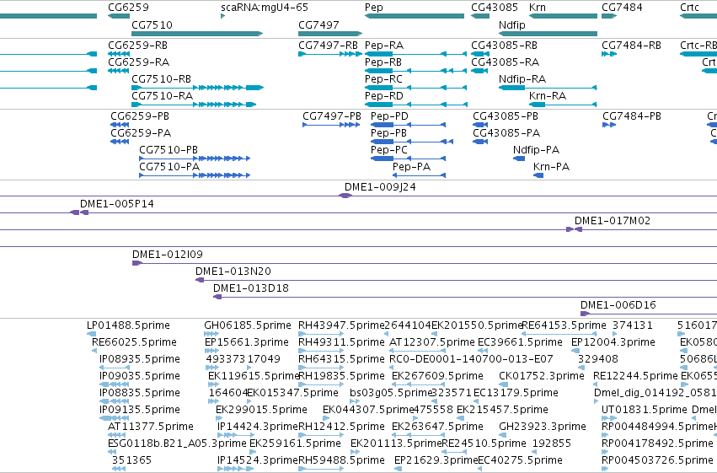Screen dimensions: 717x473
Task: Click the LP01488.5prime EST label
Action: click(129, 325)
